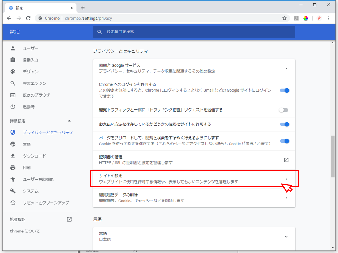Click the 証明書の管理 external link icon
This screenshot has height=253, width=338.
click(x=286, y=160)
